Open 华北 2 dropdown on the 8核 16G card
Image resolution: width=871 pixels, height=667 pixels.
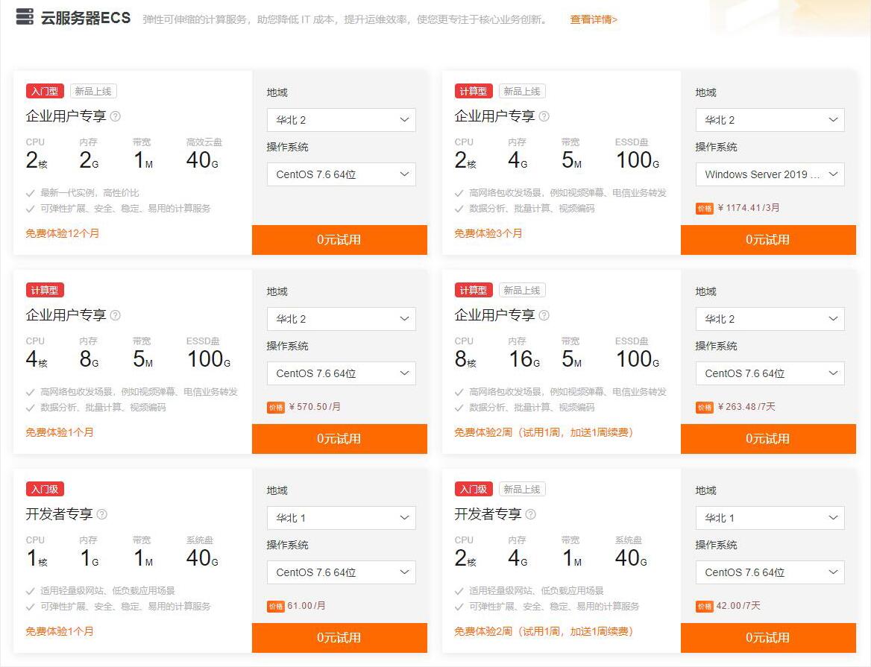pyautogui.click(x=770, y=319)
